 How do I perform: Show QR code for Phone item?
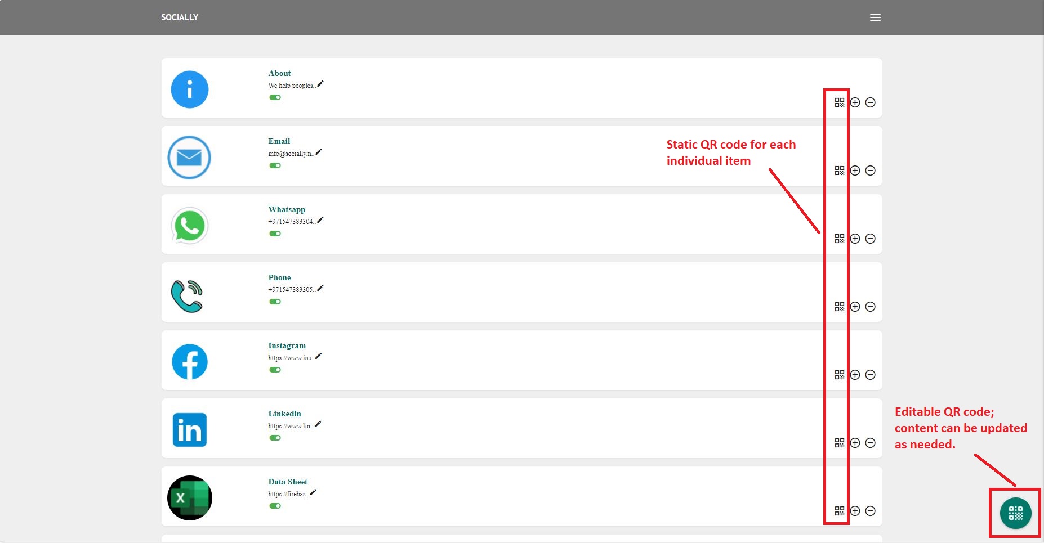(x=840, y=307)
